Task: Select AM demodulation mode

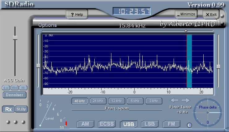Action: click(x=85, y=124)
